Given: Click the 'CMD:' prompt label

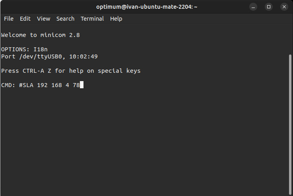Looking at the screenshot, I should tap(8, 85).
